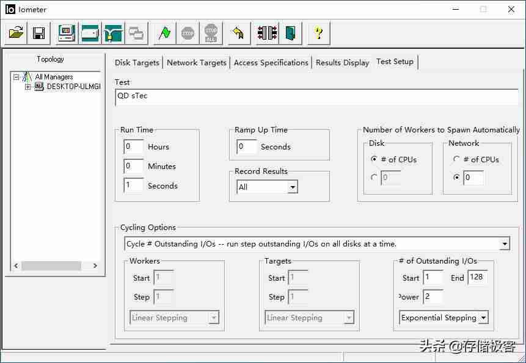526x363 pixels.
Task: Select the Test Setup tab
Action: tap(395, 62)
